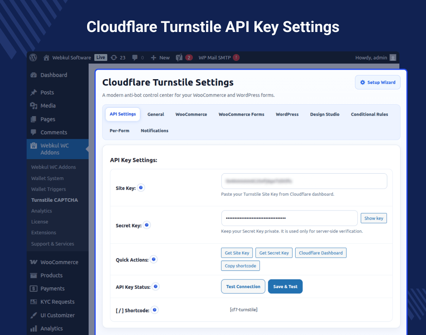
Task: Click the Posts pin icon in the sidebar
Action: point(34,93)
